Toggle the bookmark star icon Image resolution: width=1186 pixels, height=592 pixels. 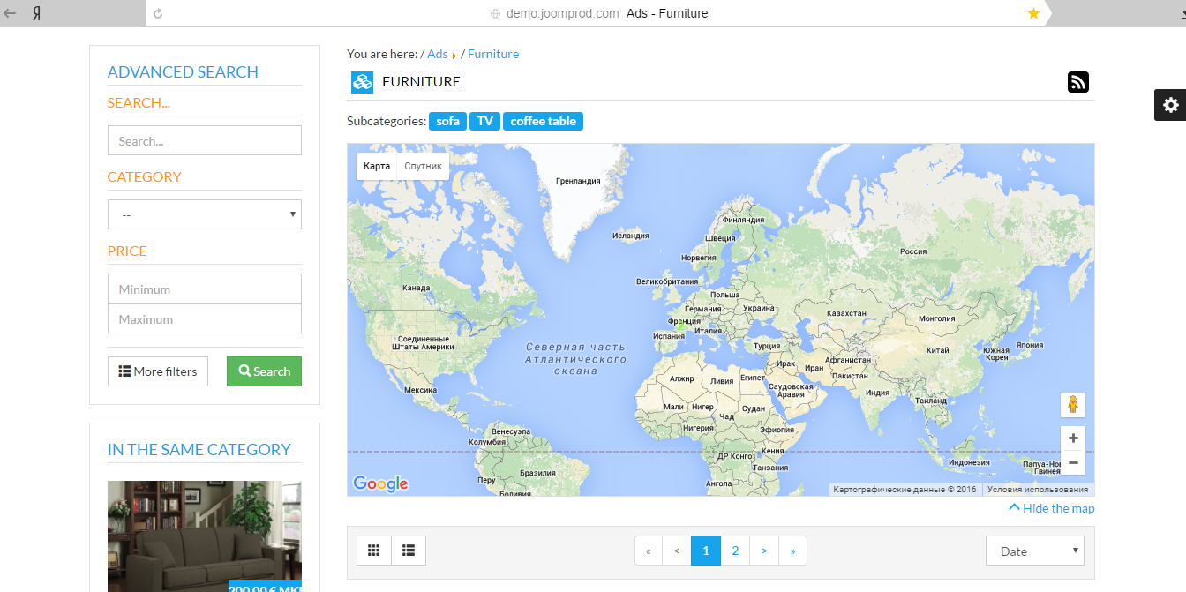[x=1033, y=13]
